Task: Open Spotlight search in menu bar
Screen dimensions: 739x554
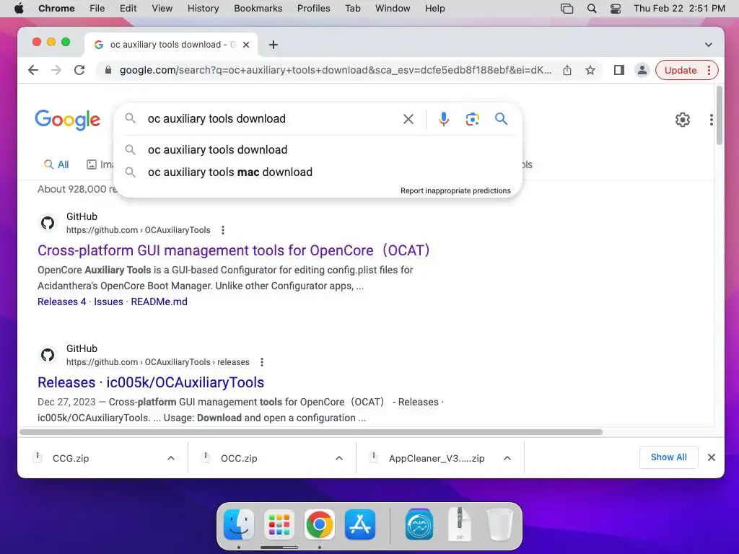Action: tap(592, 9)
